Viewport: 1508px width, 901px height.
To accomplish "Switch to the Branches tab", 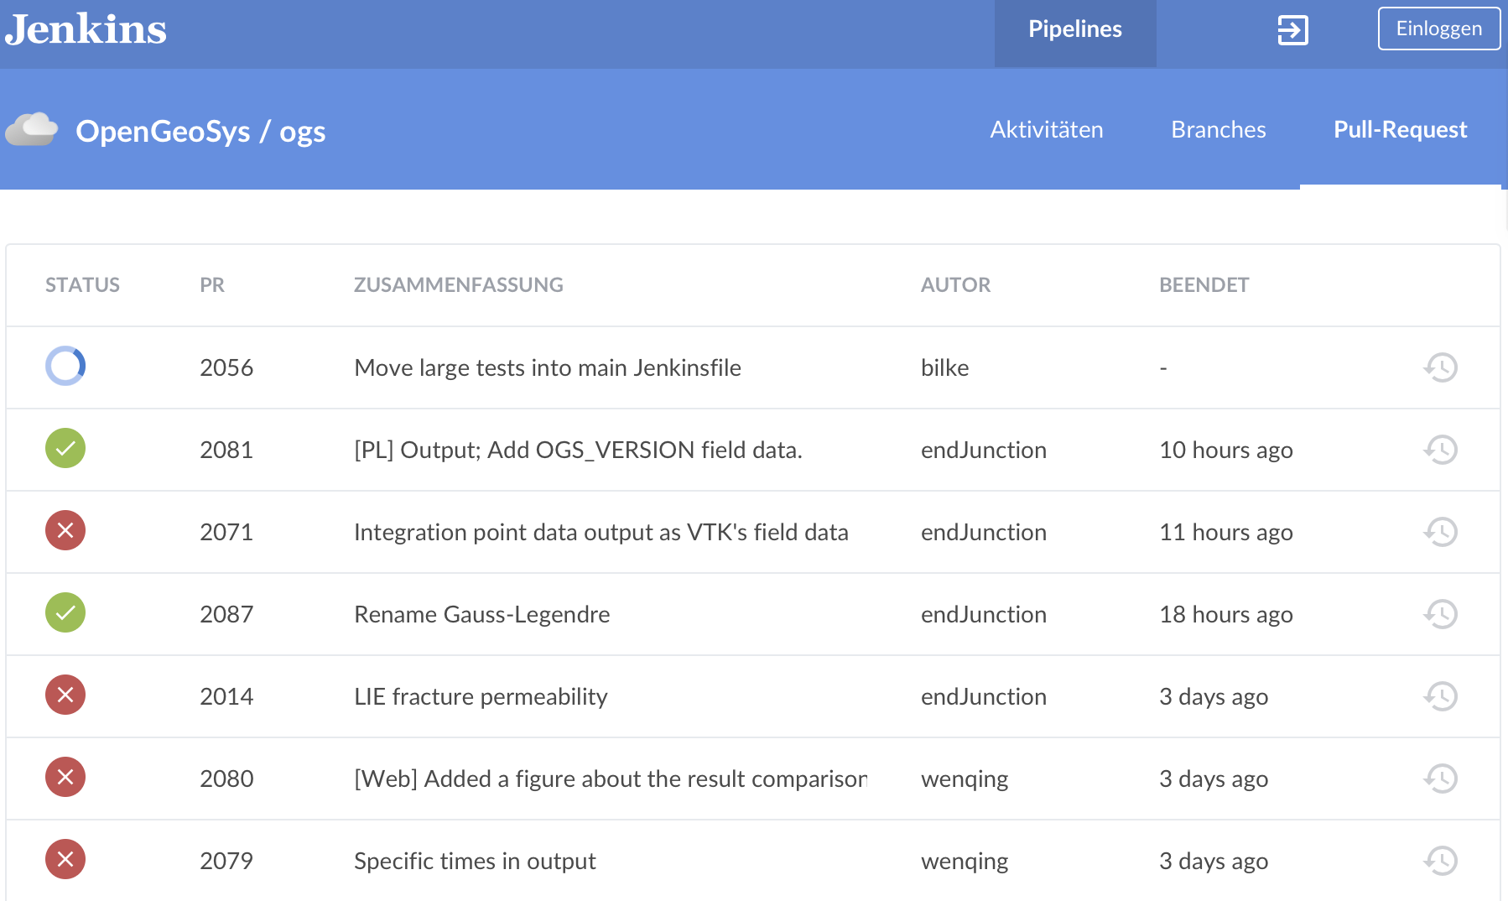I will point(1218,129).
